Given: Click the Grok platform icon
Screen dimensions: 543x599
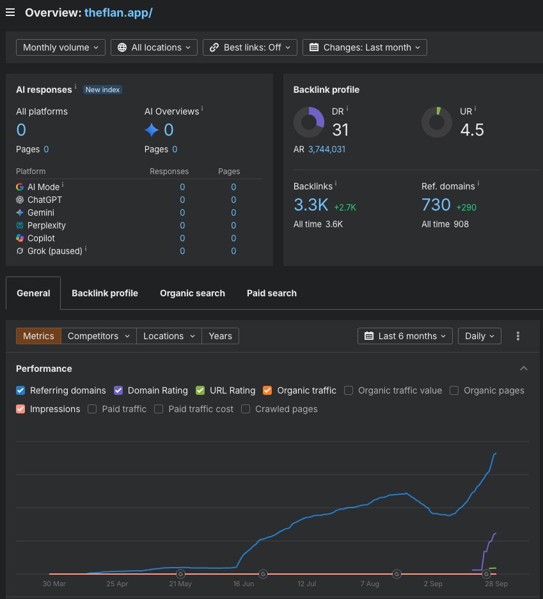Looking at the screenshot, I should click(x=20, y=251).
